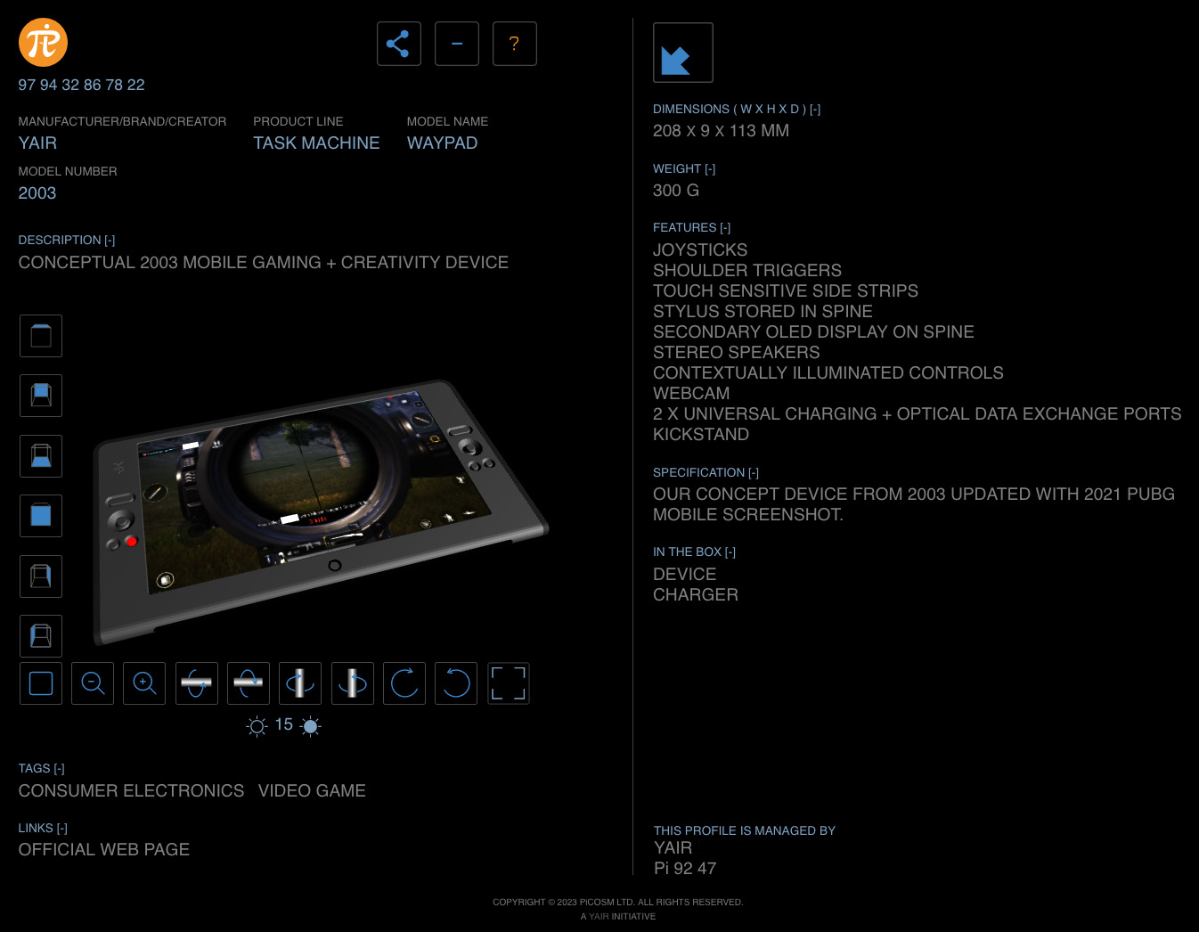Open the TASK MACHINE product line
This screenshot has height=932, width=1199.
(316, 143)
